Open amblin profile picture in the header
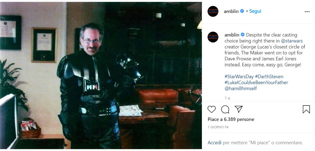Image resolution: width=315 pixels, height=151 pixels. point(213,11)
